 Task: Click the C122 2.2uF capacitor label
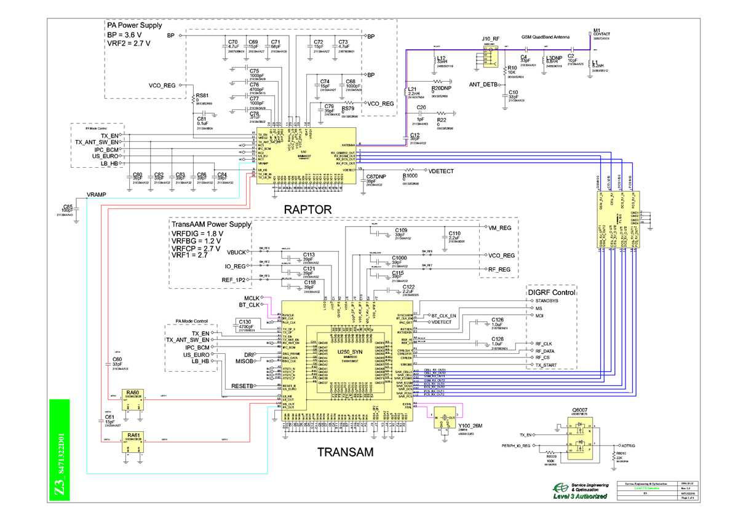tap(409, 289)
